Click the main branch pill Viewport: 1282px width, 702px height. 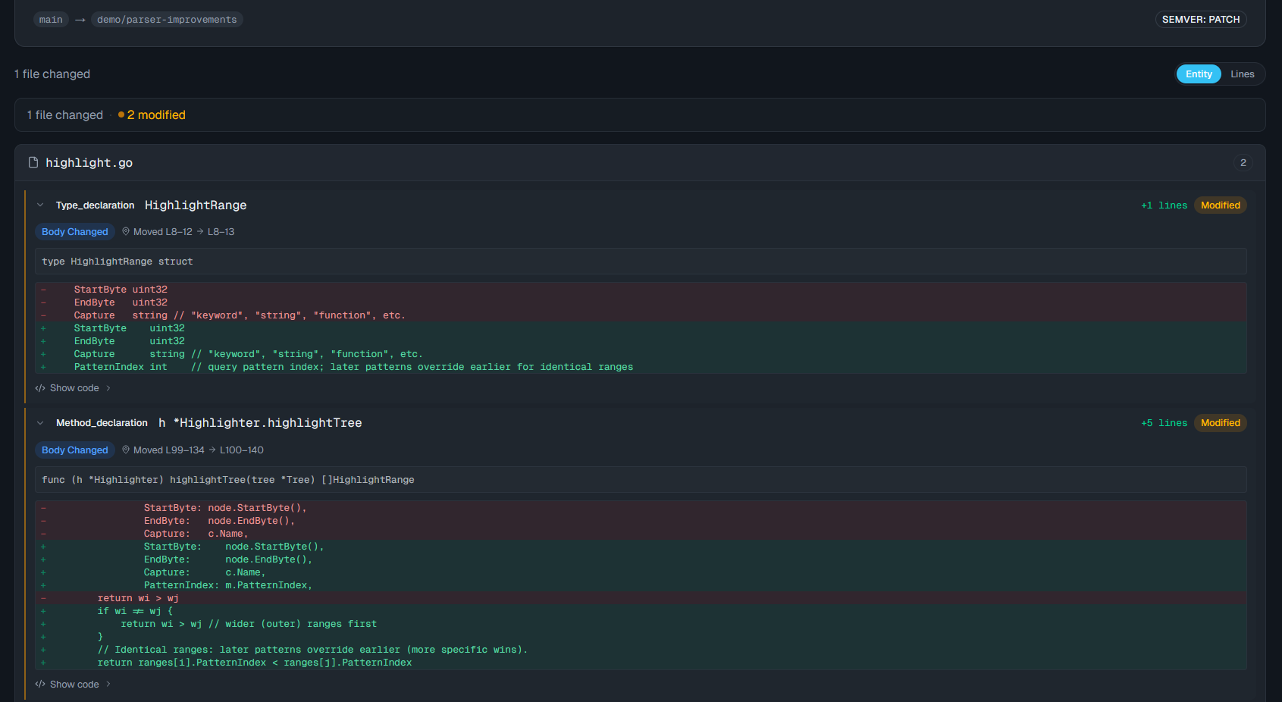tap(51, 20)
